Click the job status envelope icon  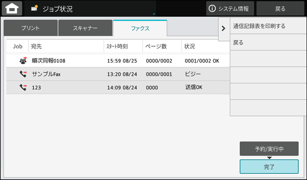click(34, 8)
